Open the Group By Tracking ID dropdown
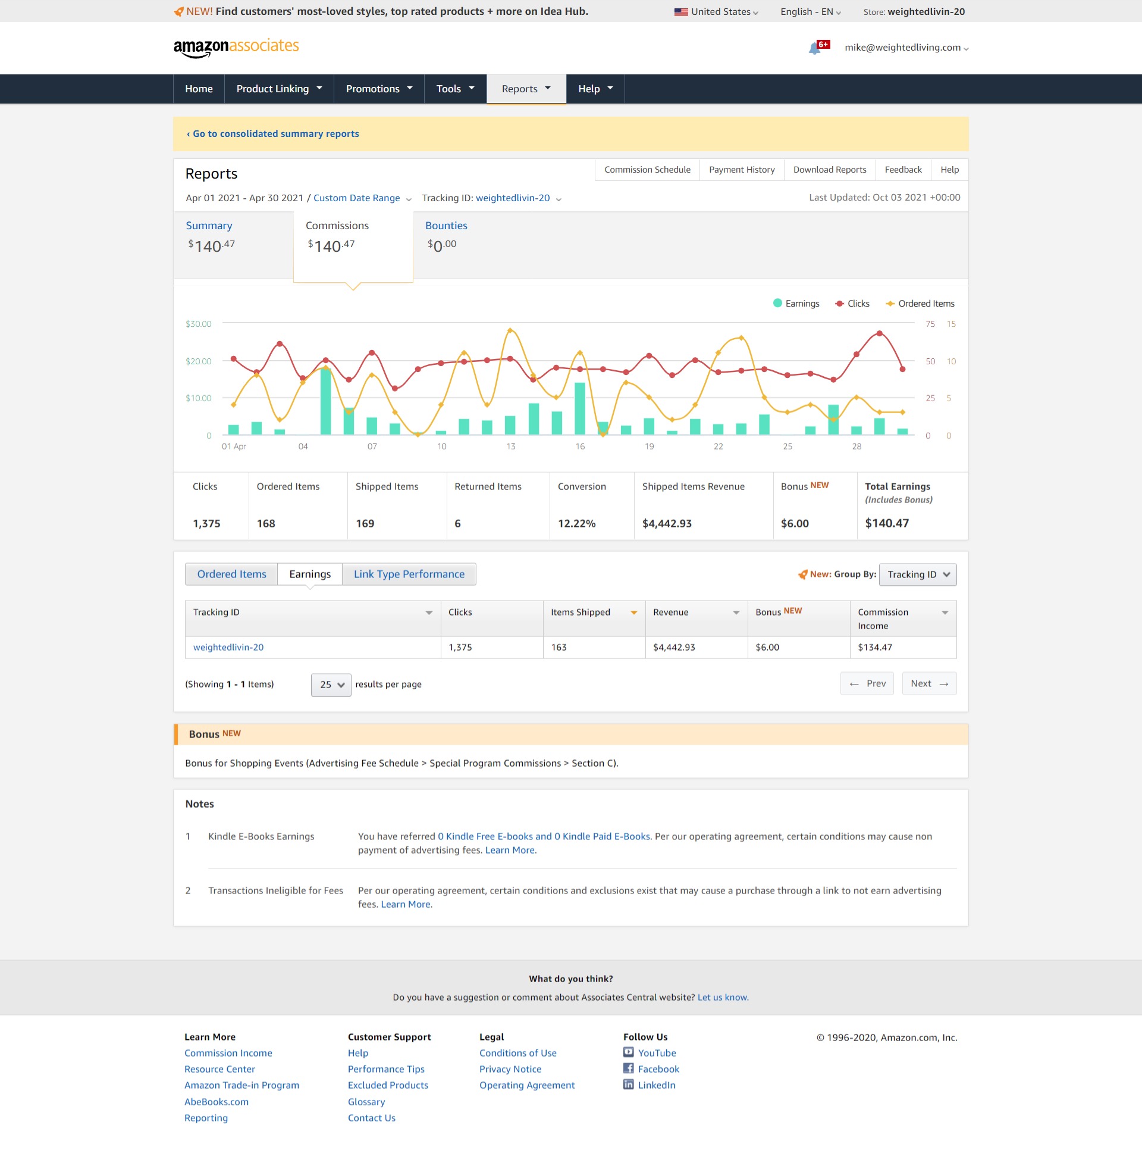 point(918,574)
